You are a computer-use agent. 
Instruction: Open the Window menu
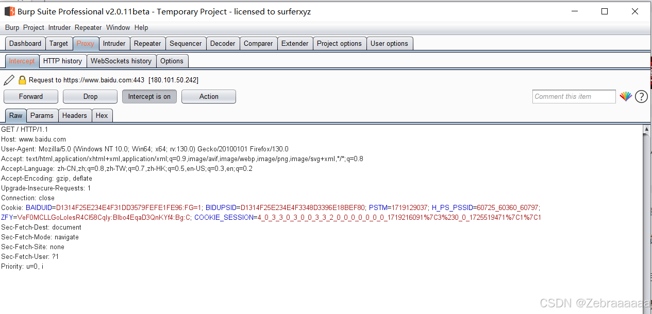point(118,27)
